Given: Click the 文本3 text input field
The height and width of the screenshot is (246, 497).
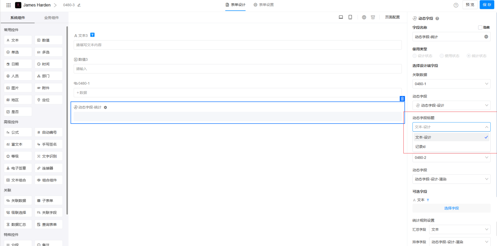Looking at the screenshot, I should pos(237,45).
